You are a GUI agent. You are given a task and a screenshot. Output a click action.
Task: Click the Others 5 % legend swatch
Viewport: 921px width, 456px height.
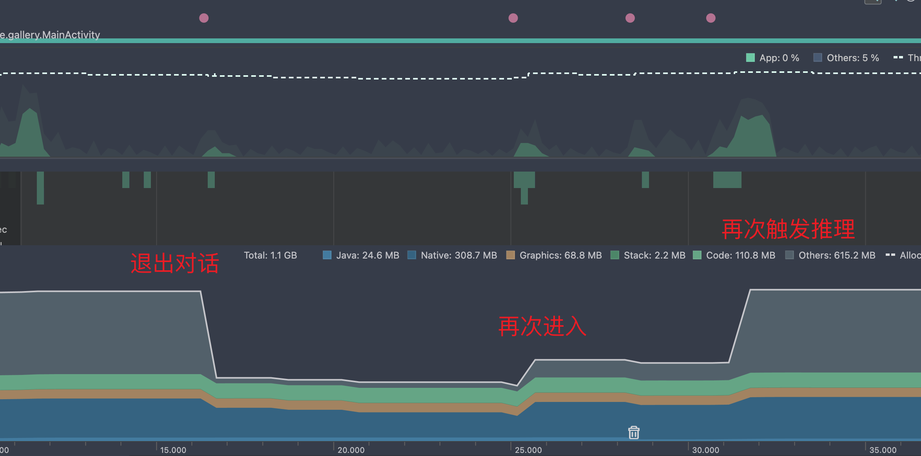tap(818, 58)
